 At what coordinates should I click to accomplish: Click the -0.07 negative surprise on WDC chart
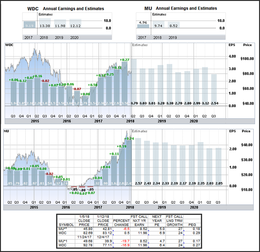77,89
